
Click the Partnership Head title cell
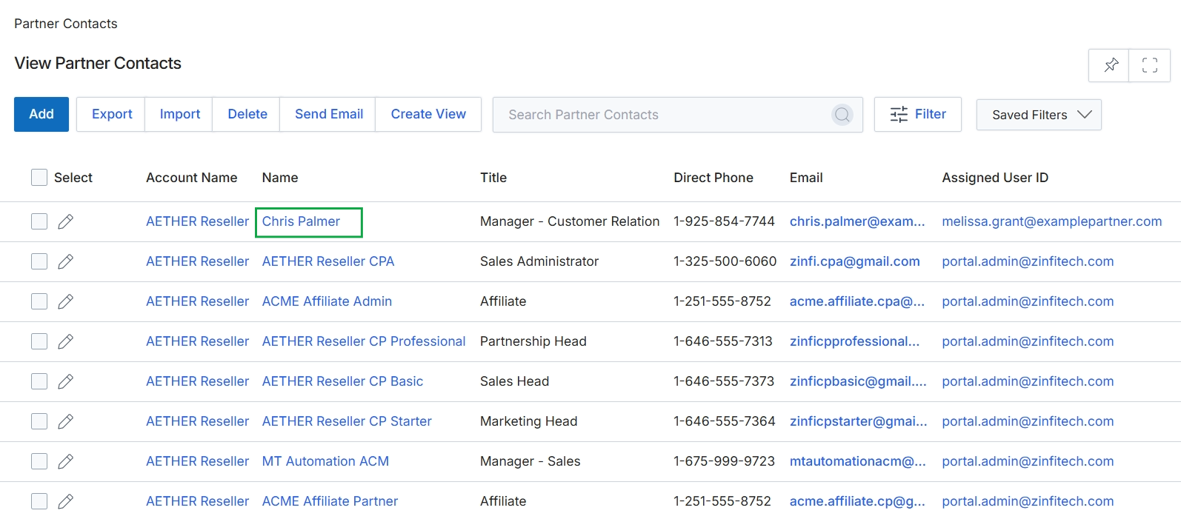point(533,341)
